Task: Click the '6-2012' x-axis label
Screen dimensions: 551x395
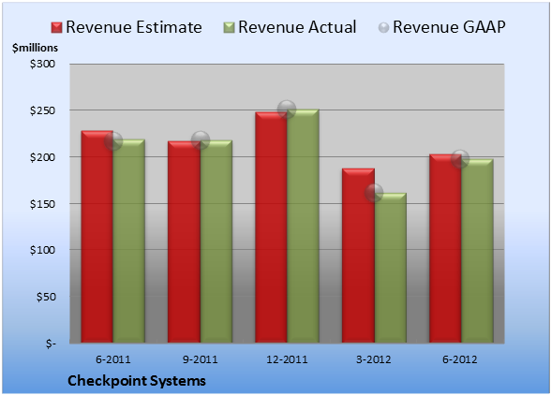Action: (460, 359)
